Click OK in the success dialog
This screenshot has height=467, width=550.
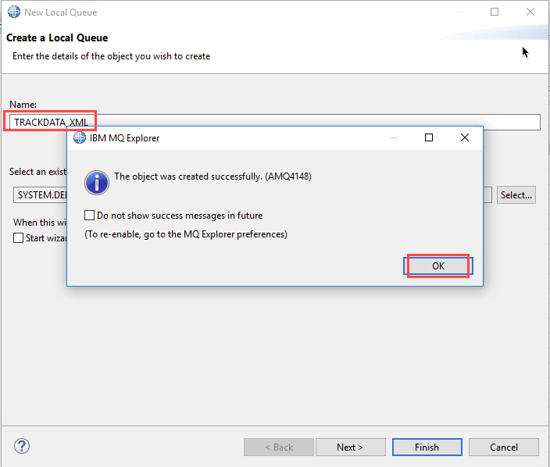point(438,266)
